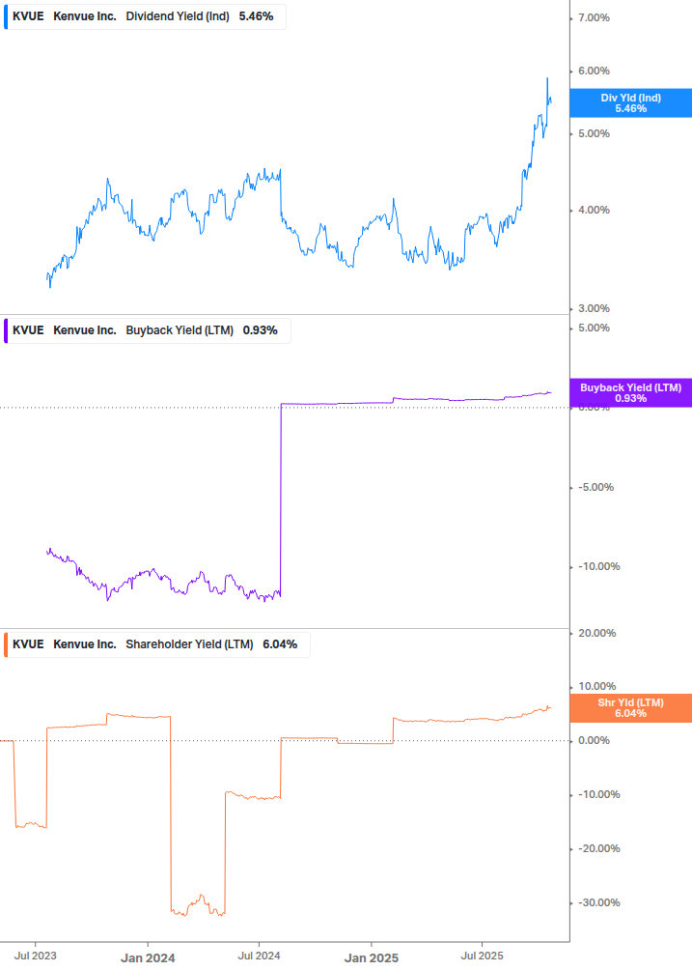Click the Jan 2024 label on time axis
The width and height of the screenshot is (692, 971).
[148, 957]
